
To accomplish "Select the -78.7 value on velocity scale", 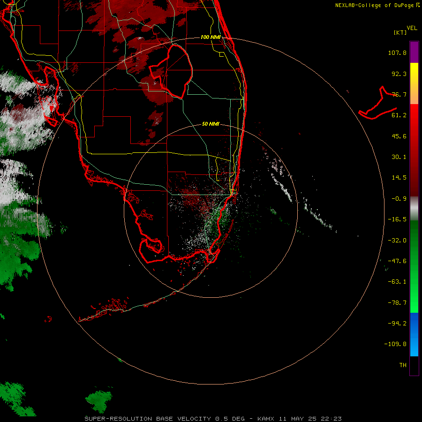I will [397, 303].
